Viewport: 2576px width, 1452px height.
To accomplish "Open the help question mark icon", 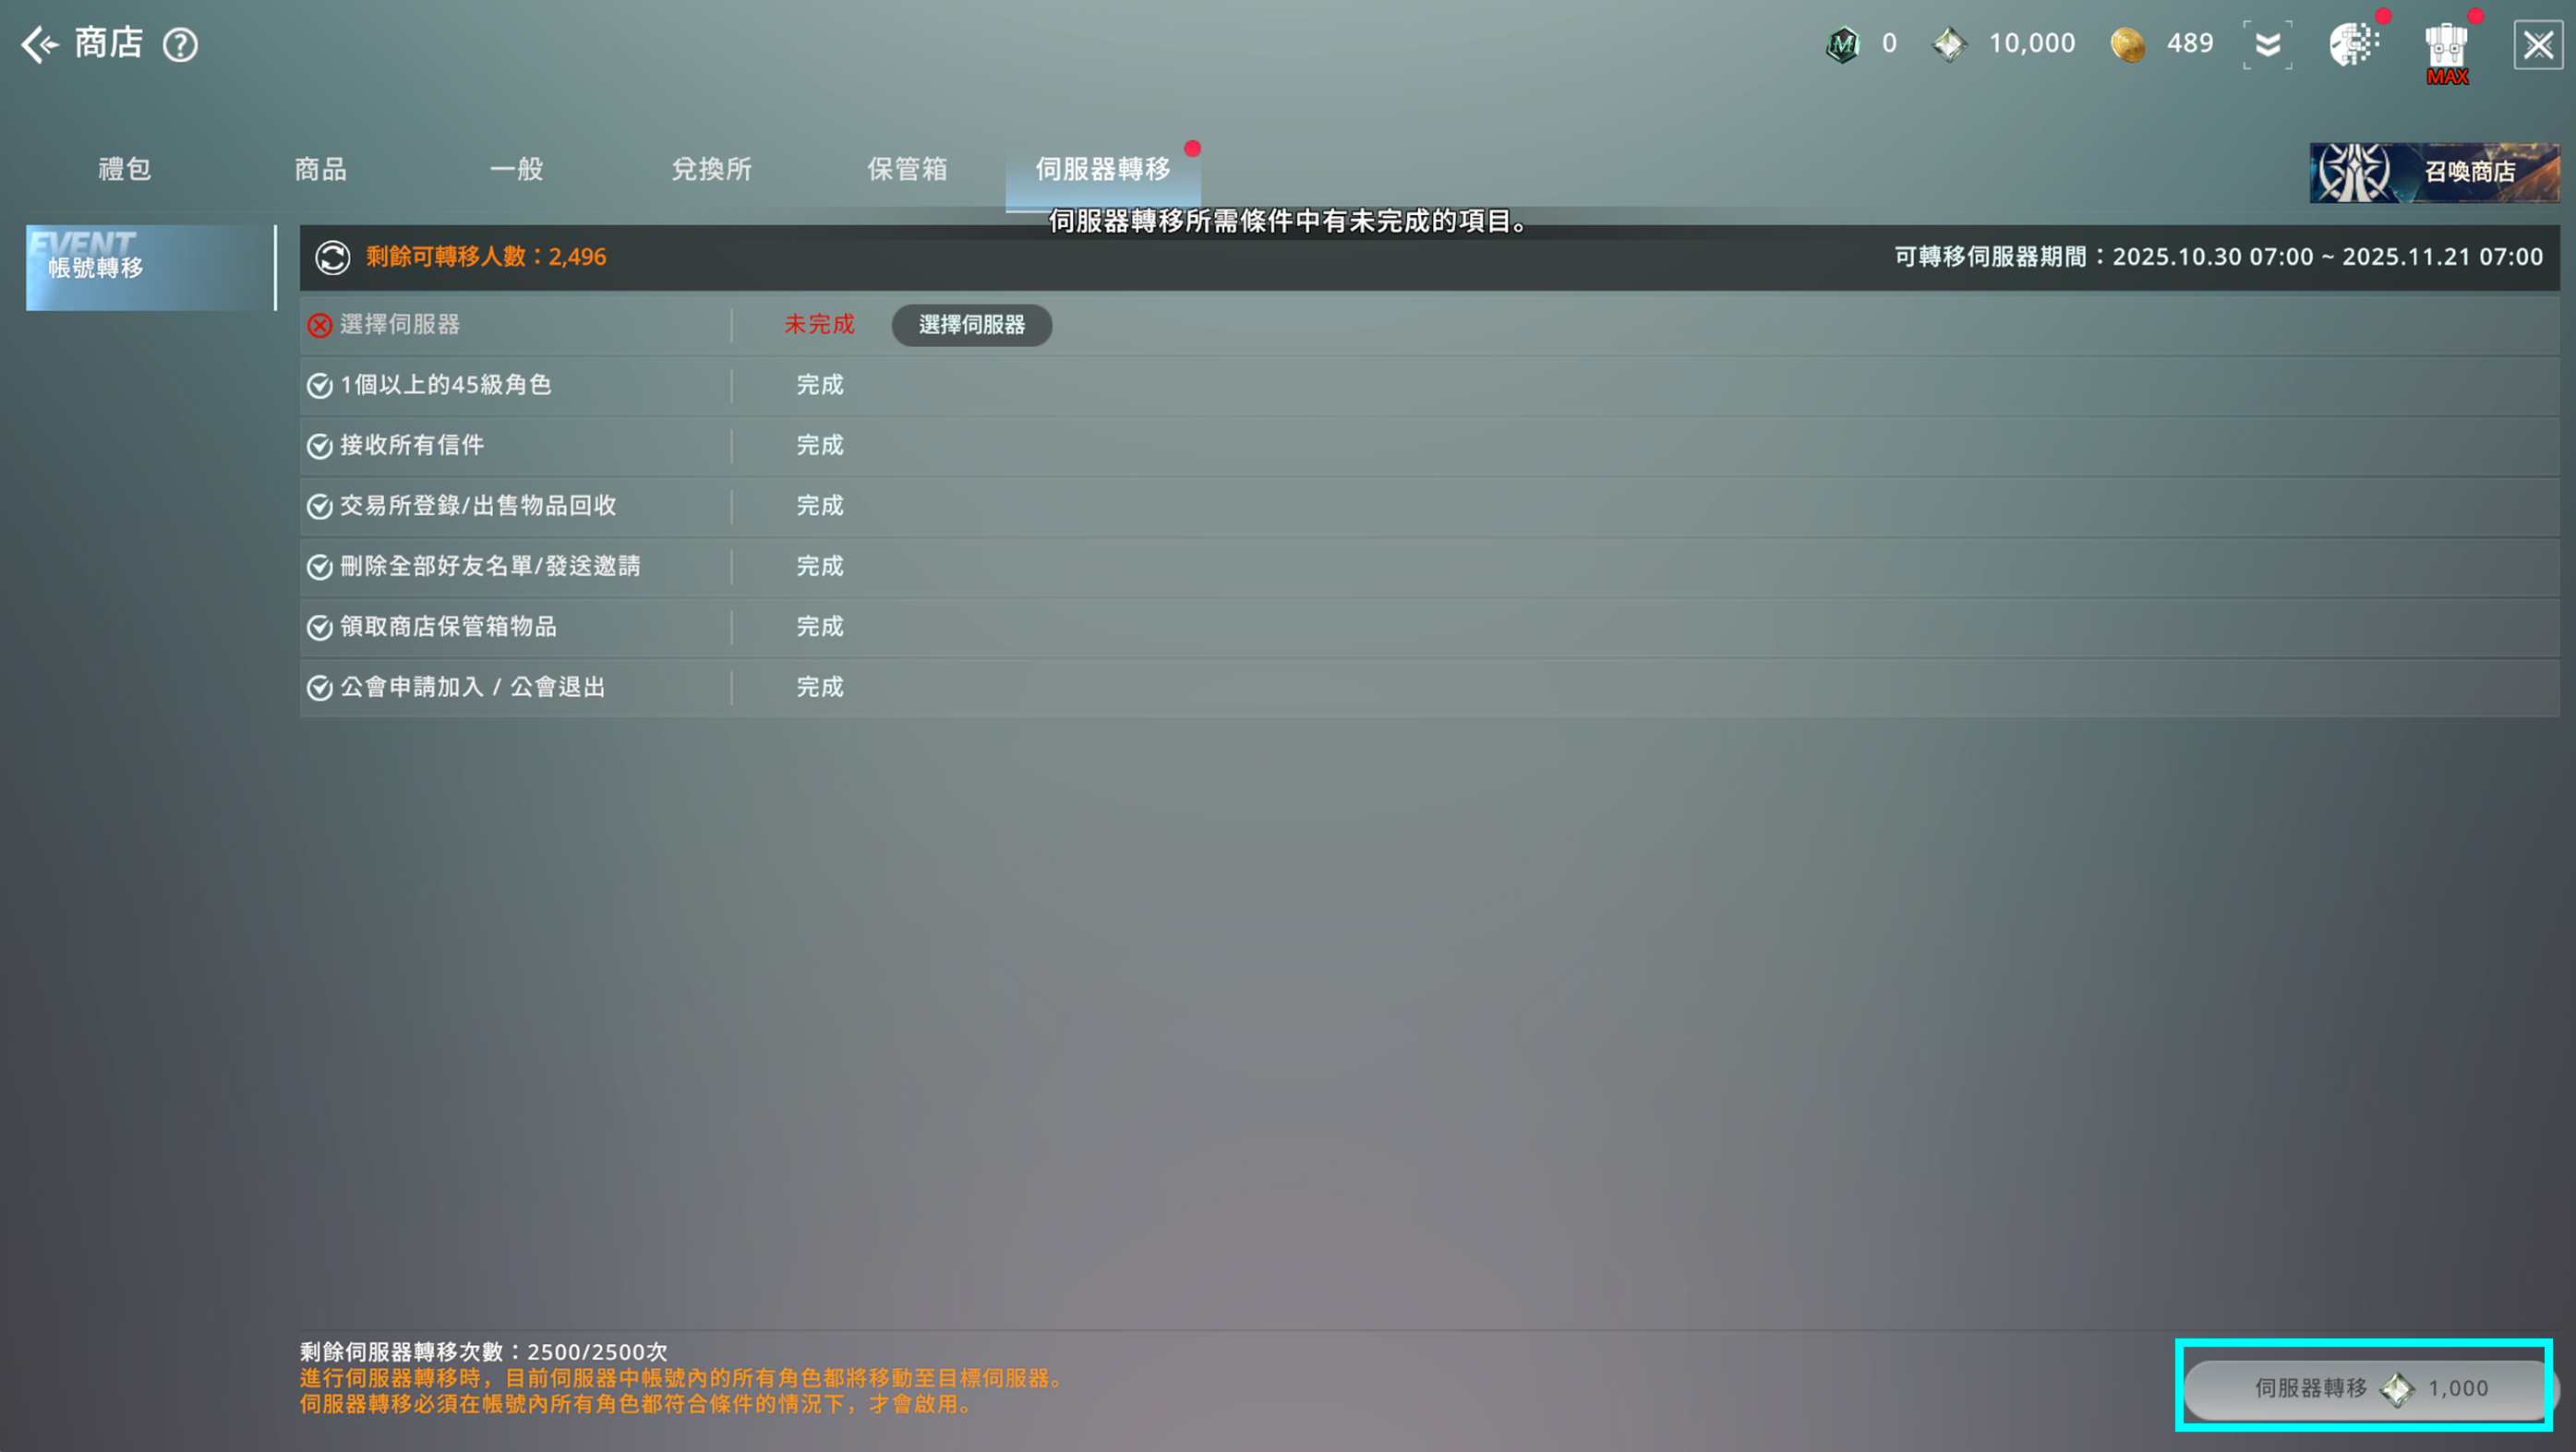I will pos(181,45).
